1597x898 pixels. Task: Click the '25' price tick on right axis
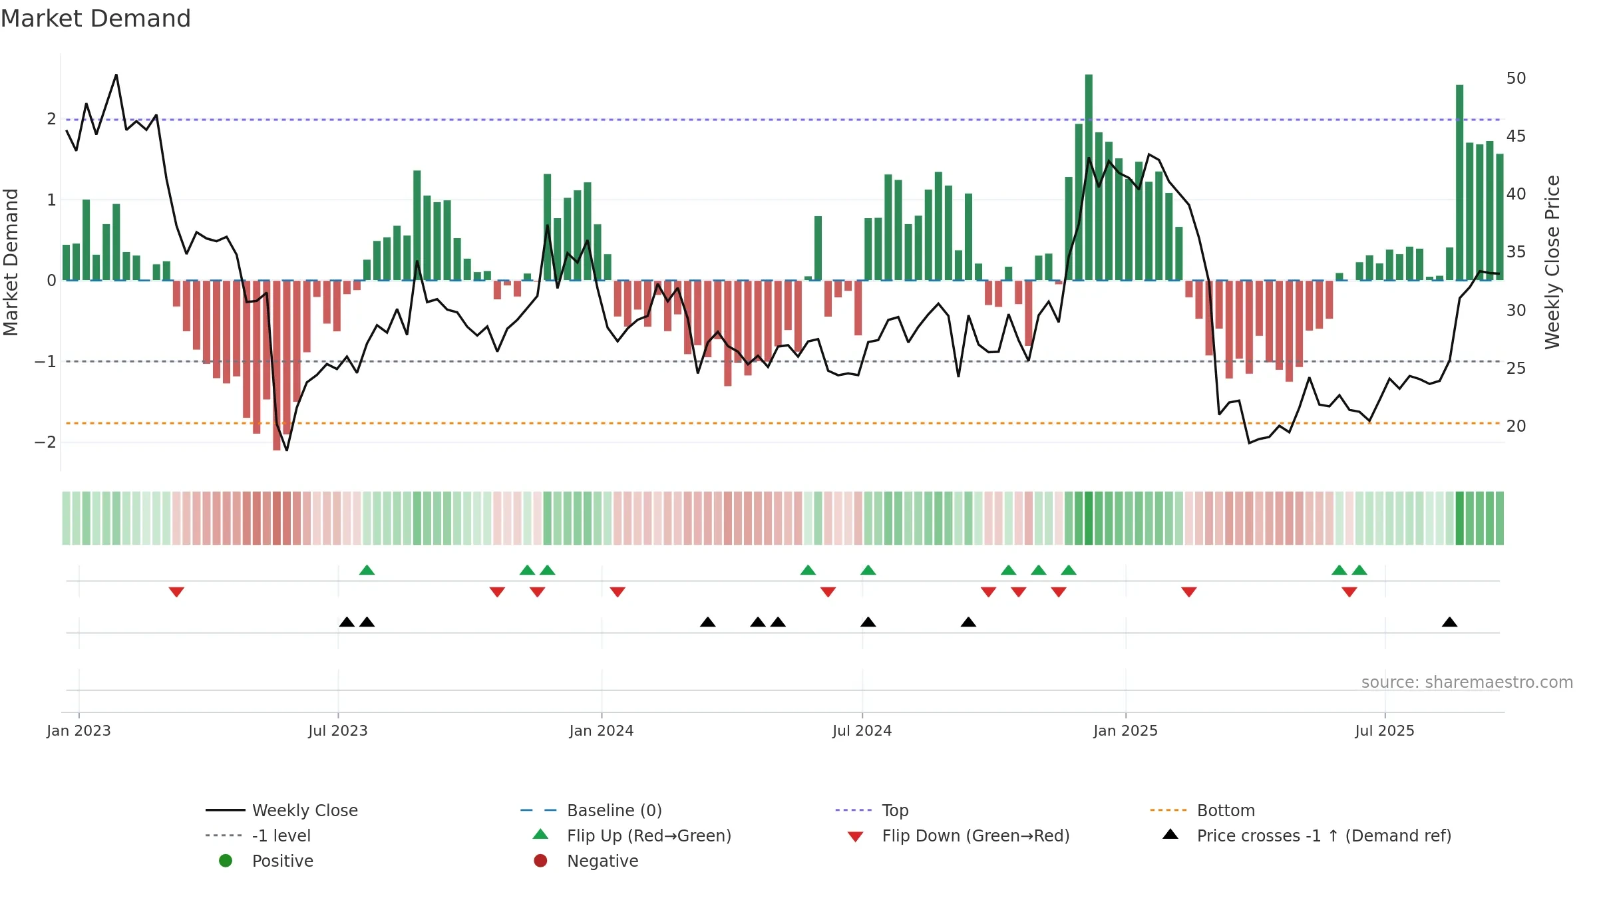[x=1516, y=368]
